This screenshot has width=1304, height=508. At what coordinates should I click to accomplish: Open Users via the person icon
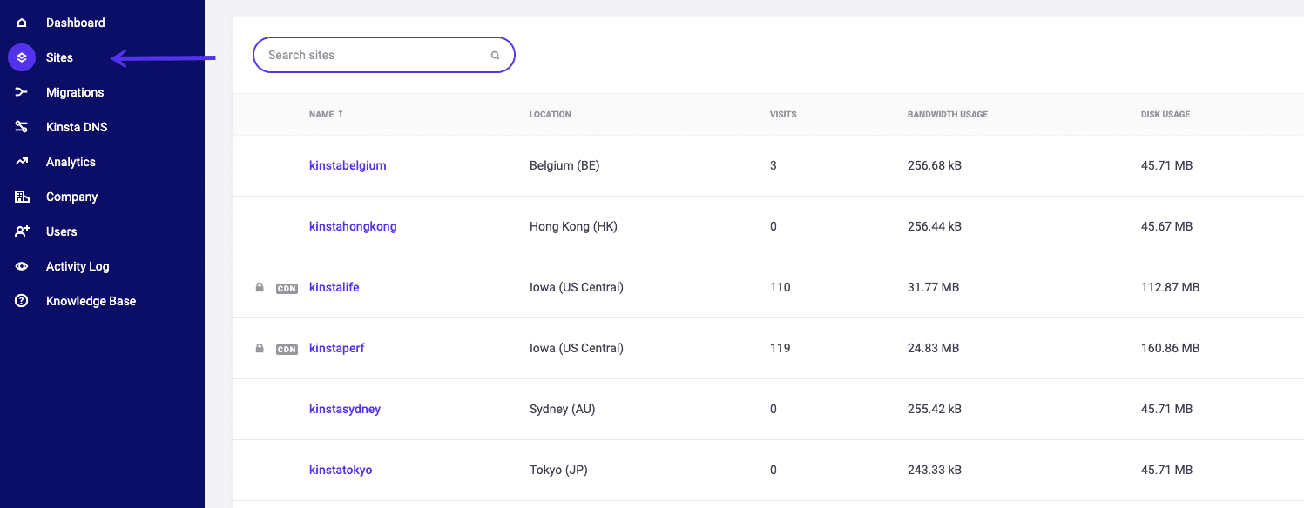click(22, 231)
